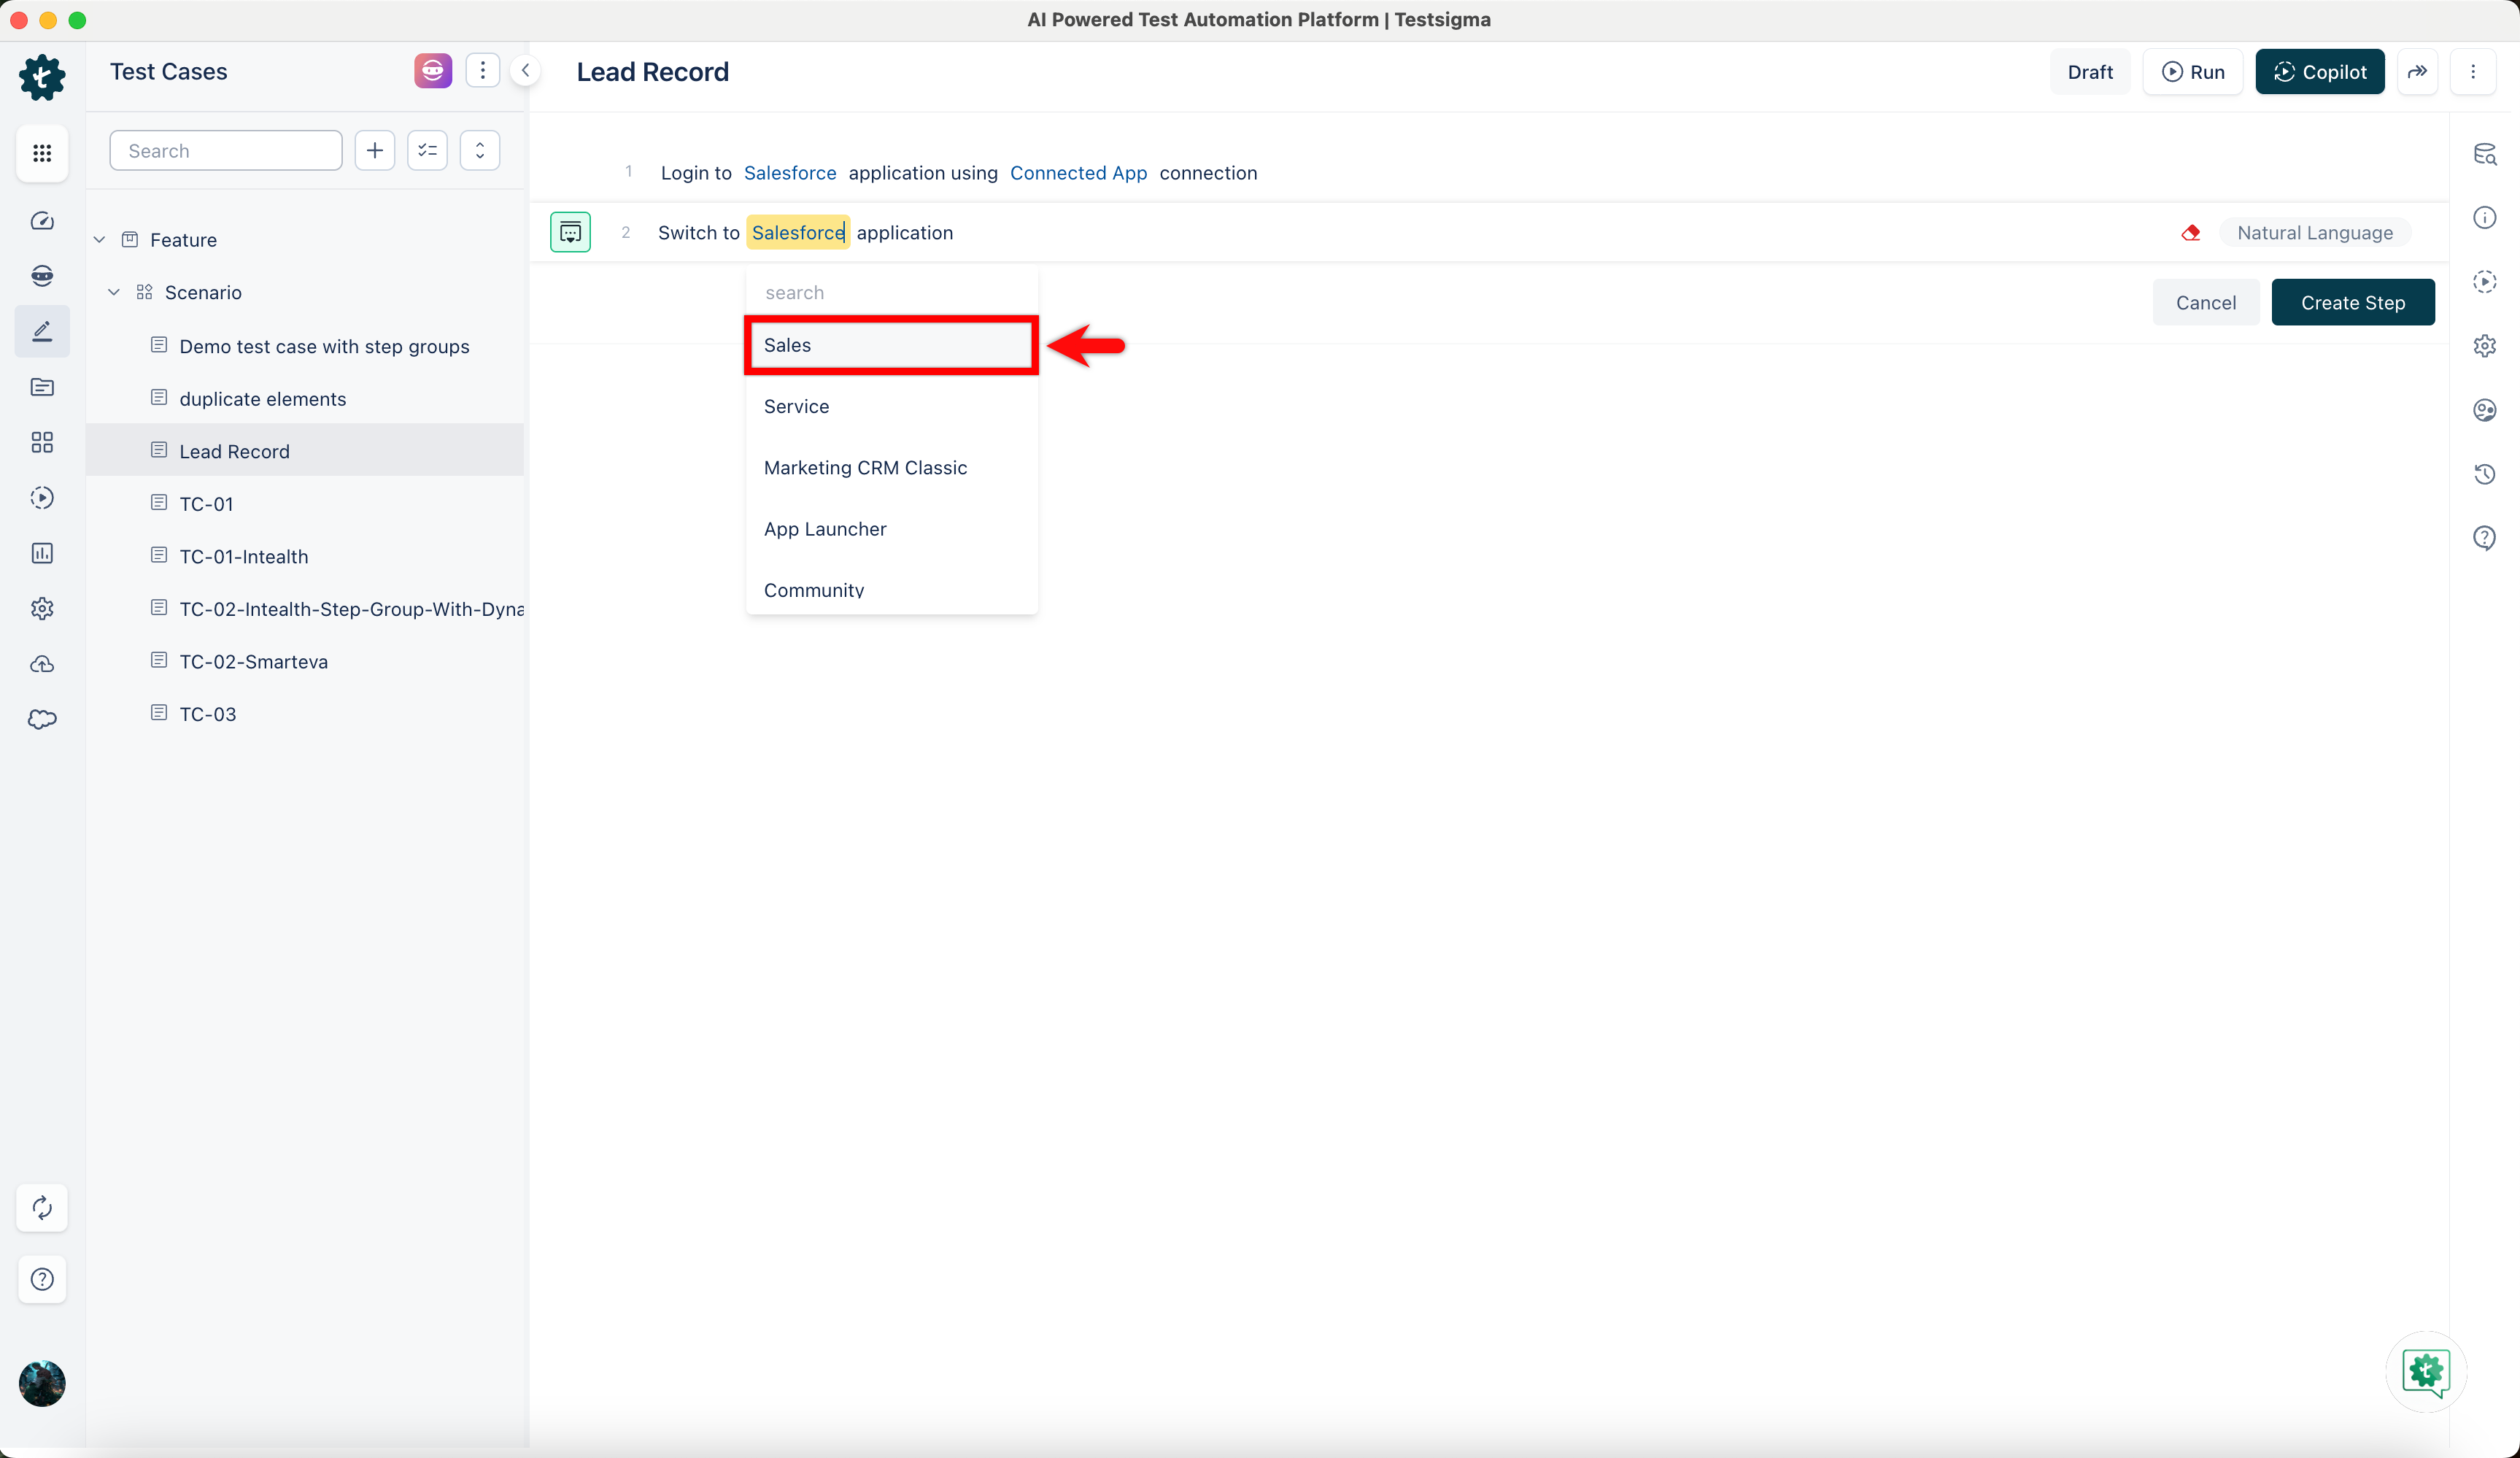Open the Salesforce cloud icon in sidebar

tap(42, 719)
